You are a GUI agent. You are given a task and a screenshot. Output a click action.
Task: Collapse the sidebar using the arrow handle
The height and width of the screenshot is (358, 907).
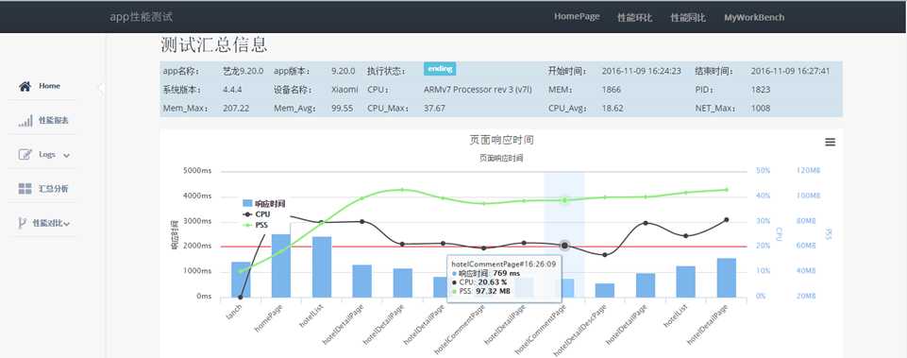click(x=101, y=89)
